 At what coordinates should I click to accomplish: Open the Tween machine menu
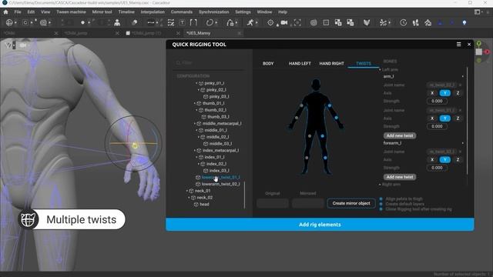click(71, 12)
